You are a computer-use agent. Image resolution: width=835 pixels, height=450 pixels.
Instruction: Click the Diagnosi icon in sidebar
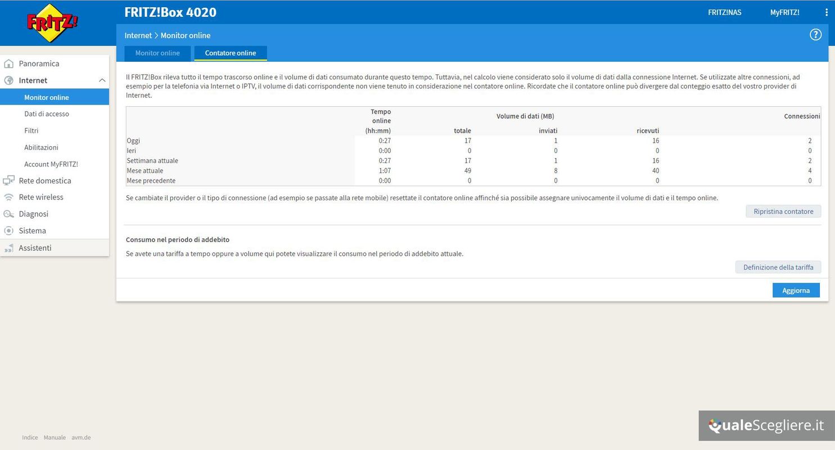tap(8, 214)
